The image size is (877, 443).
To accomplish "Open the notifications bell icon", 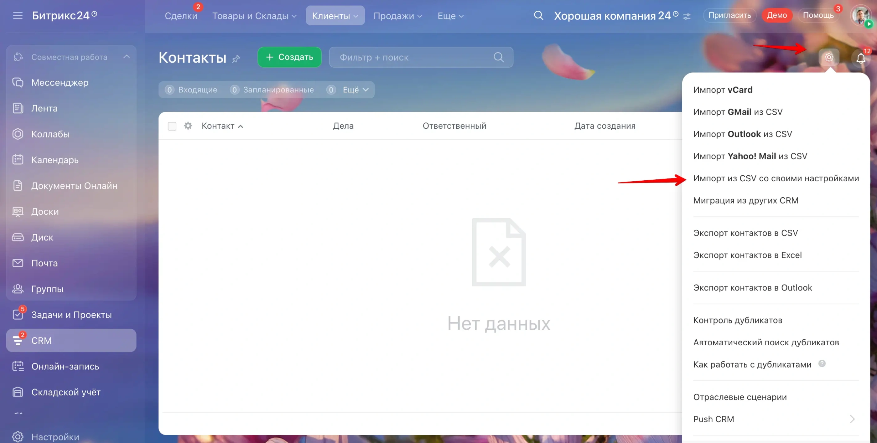I will point(860,58).
